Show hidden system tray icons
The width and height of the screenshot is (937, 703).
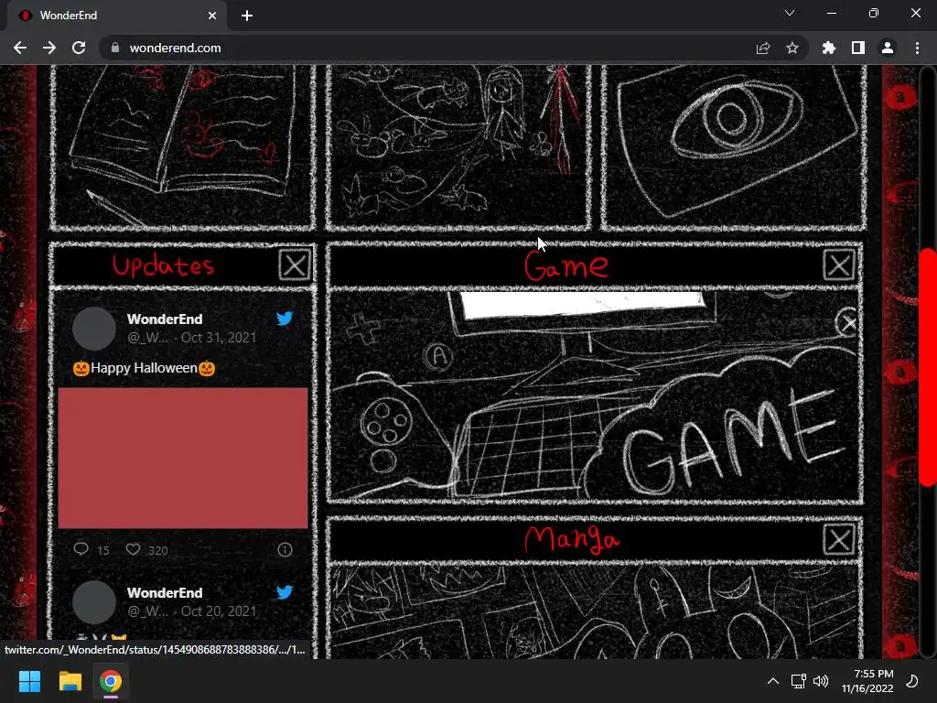(x=772, y=681)
